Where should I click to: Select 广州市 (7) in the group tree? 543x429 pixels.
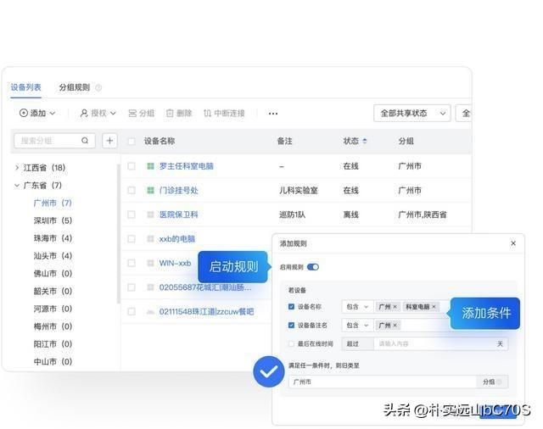[x=53, y=203]
